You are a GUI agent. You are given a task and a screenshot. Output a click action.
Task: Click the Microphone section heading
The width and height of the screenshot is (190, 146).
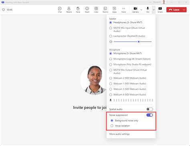click(115, 50)
